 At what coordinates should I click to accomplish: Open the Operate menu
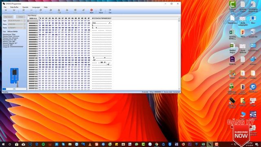[x=25, y=7]
